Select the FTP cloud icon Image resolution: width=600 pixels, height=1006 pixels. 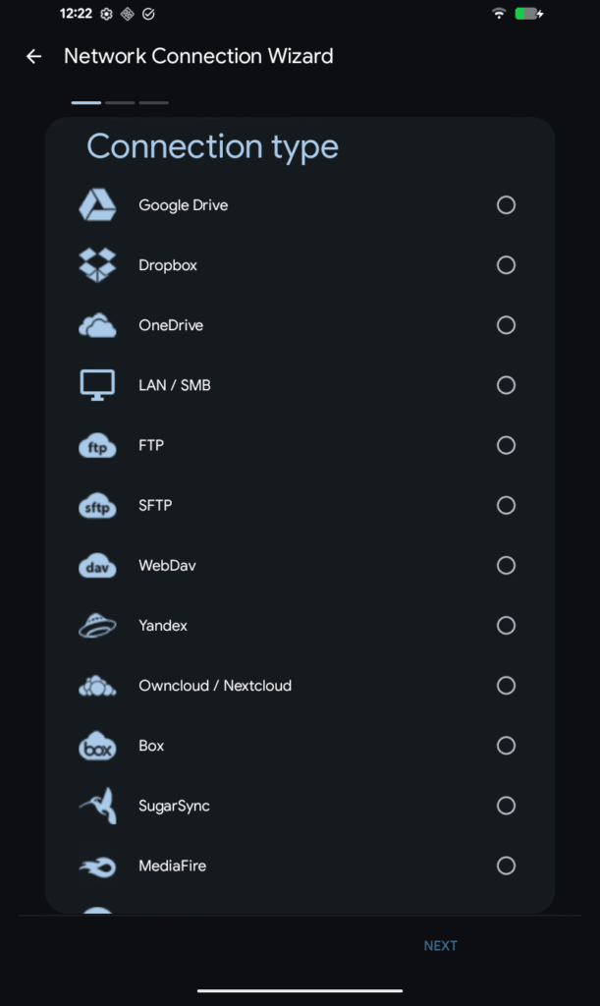click(x=97, y=445)
